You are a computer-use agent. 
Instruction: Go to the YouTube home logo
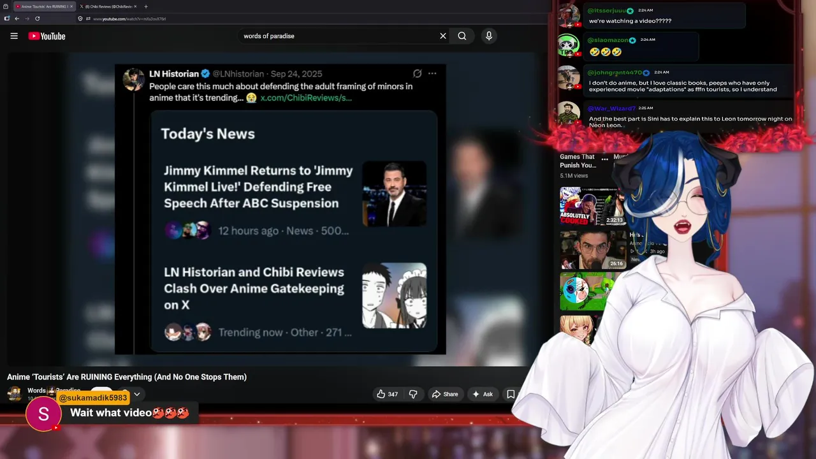pyautogui.click(x=47, y=36)
